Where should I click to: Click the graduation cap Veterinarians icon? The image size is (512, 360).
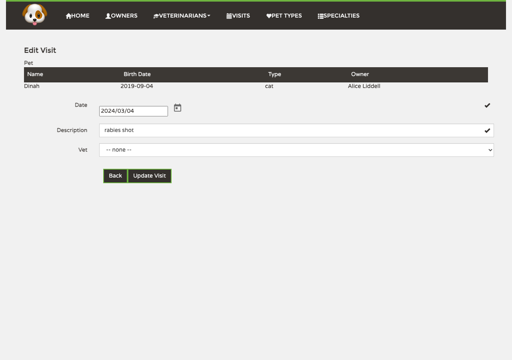[156, 16]
